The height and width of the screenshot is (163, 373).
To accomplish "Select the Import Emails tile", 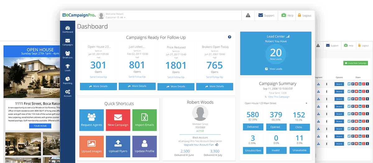I will point(145,120).
